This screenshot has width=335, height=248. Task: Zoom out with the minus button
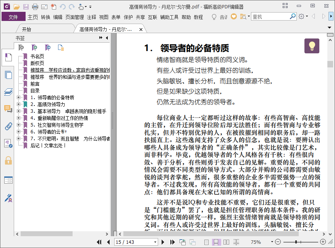click(278, 242)
